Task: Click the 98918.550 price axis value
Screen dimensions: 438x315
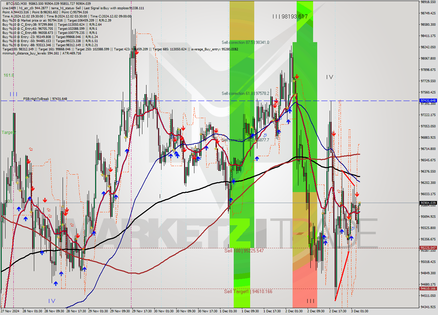Action: click(x=428, y=2)
